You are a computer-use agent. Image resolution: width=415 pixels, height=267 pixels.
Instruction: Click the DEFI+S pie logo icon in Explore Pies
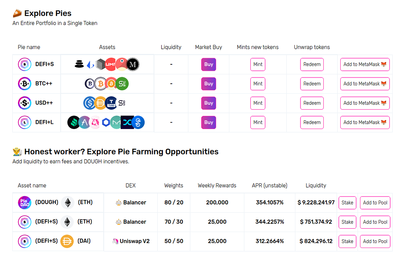pyautogui.click(x=25, y=64)
